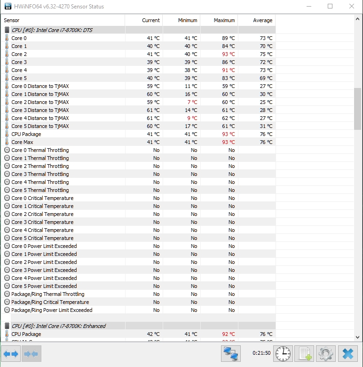Click the Core 3 Critical Temperature status icon
This screenshot has height=367, width=363.
7,222
